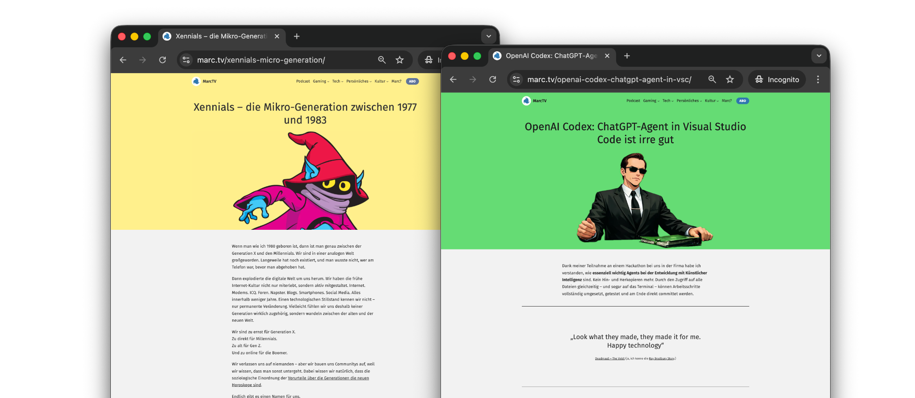Click heading 'Xennials – die Mikro-Generation zwischen 1977 und 1983'
The image size is (915, 398).
(305, 113)
